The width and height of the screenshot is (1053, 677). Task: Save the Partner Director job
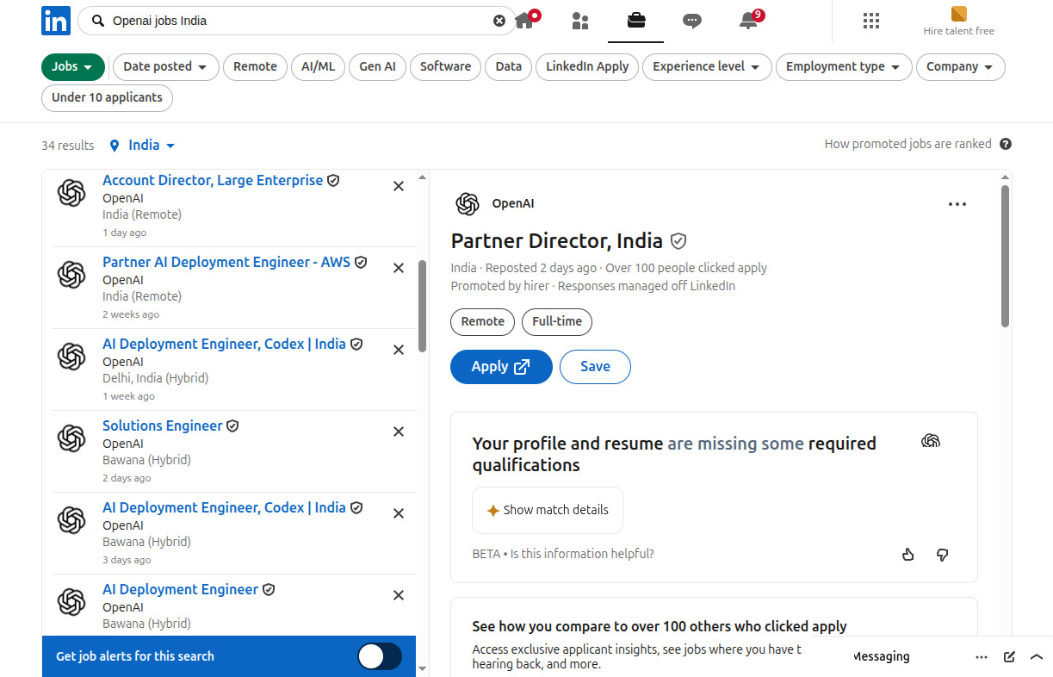(595, 366)
